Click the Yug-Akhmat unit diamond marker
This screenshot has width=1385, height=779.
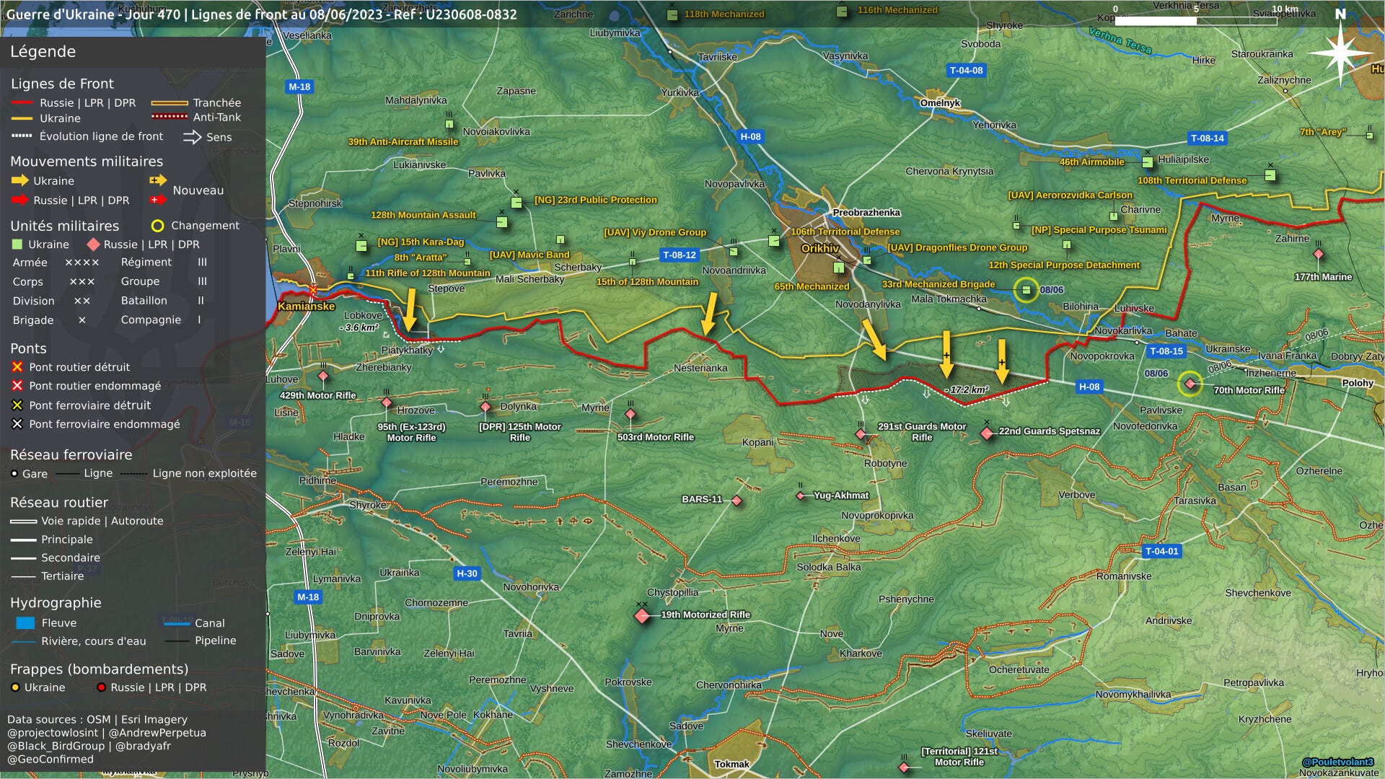[x=801, y=496]
